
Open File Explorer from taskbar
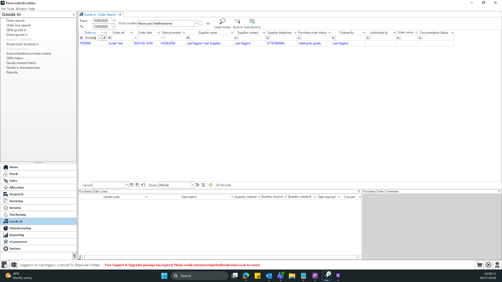tap(292, 276)
